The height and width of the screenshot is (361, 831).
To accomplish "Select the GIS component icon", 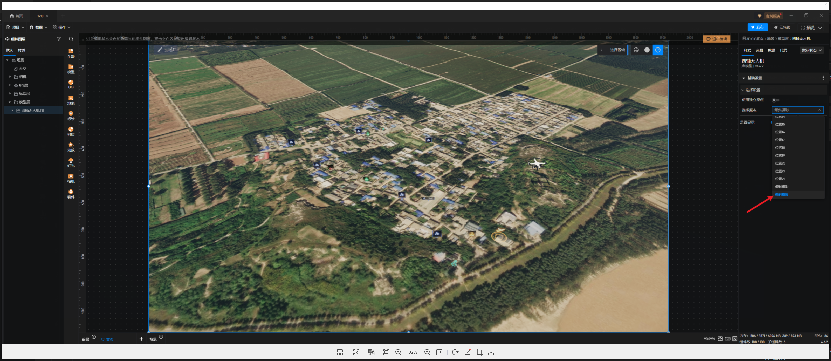I will (x=71, y=84).
